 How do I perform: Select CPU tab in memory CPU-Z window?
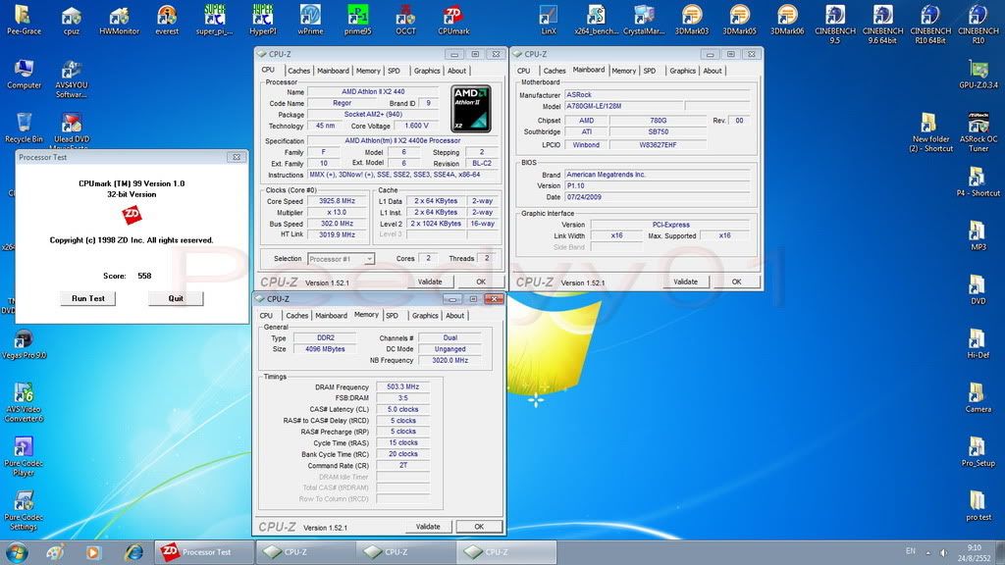pos(266,315)
